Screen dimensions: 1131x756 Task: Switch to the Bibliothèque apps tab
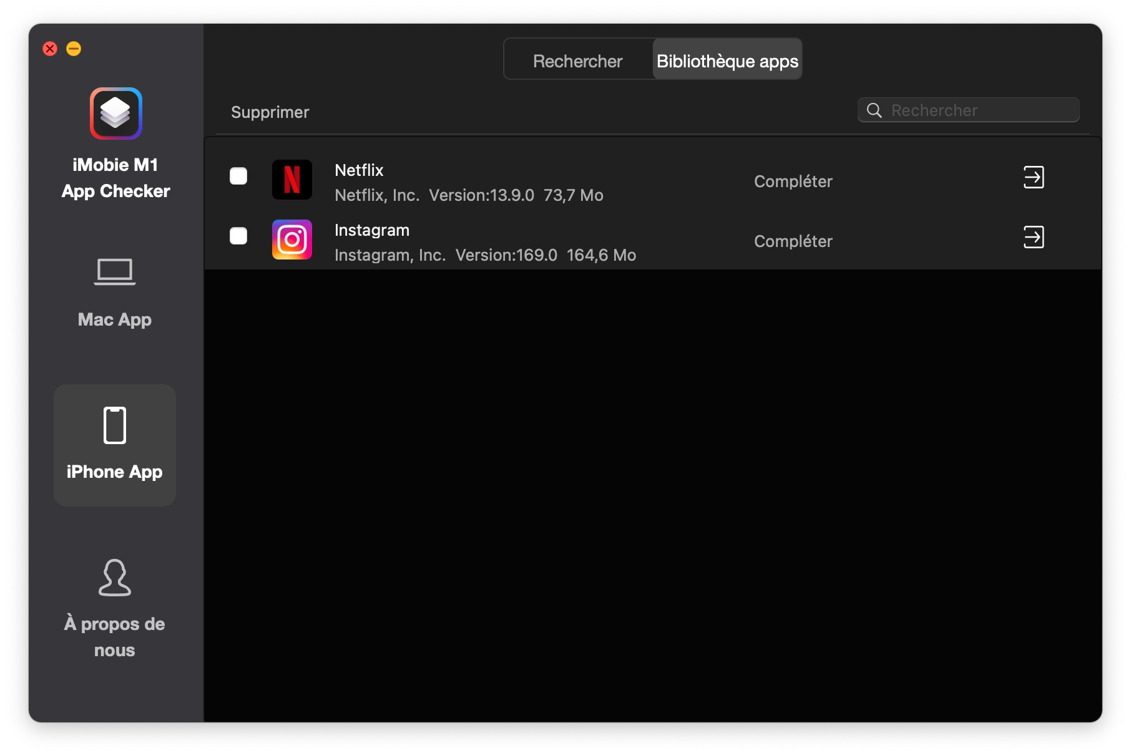[727, 61]
